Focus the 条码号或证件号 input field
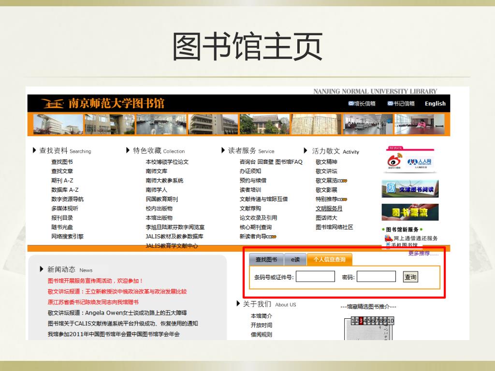 315,277
